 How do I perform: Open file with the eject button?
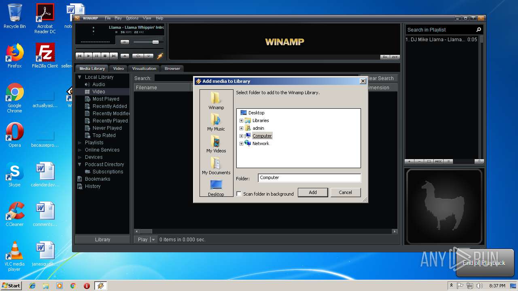(125, 56)
